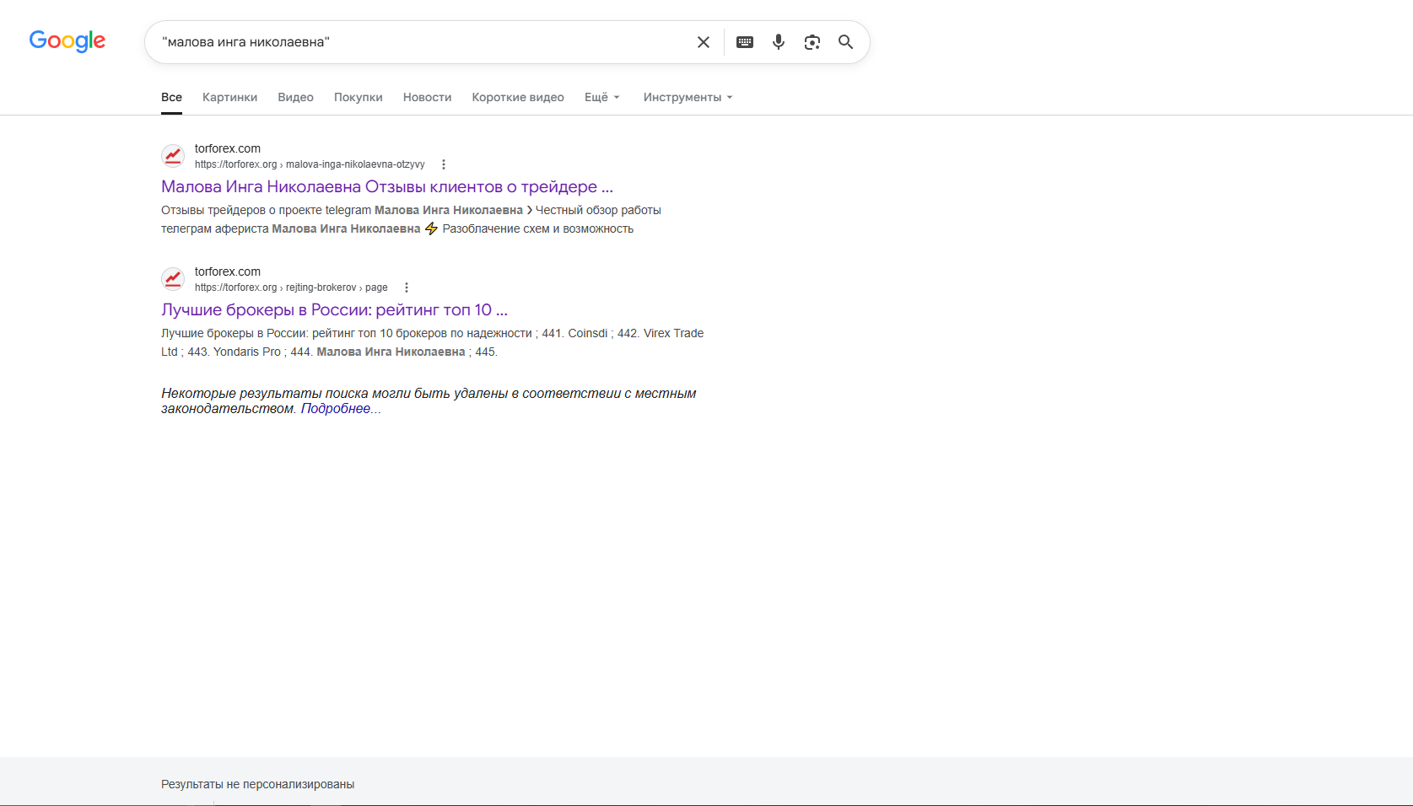Click the snippet text 'Отзывы трейдеров о проекте telegram'
This screenshot has width=1413, height=806.
(266, 210)
